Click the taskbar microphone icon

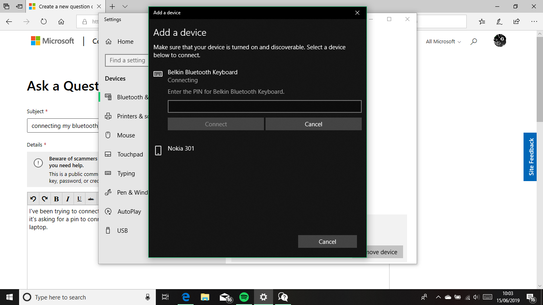point(147,297)
